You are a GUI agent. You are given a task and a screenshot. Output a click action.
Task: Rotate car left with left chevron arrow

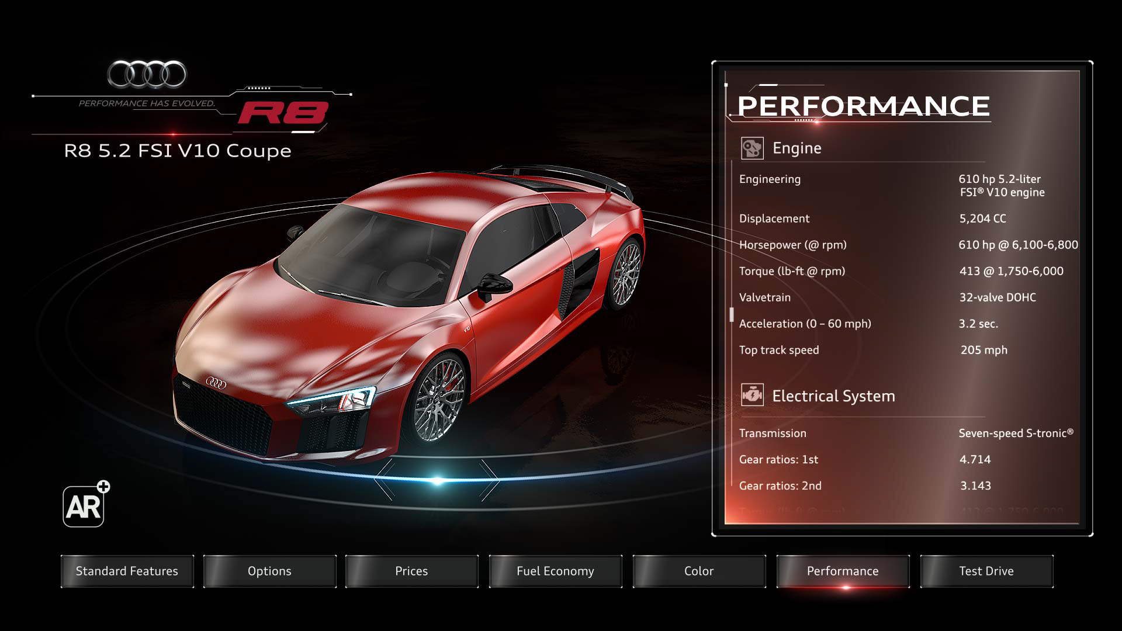tap(385, 480)
